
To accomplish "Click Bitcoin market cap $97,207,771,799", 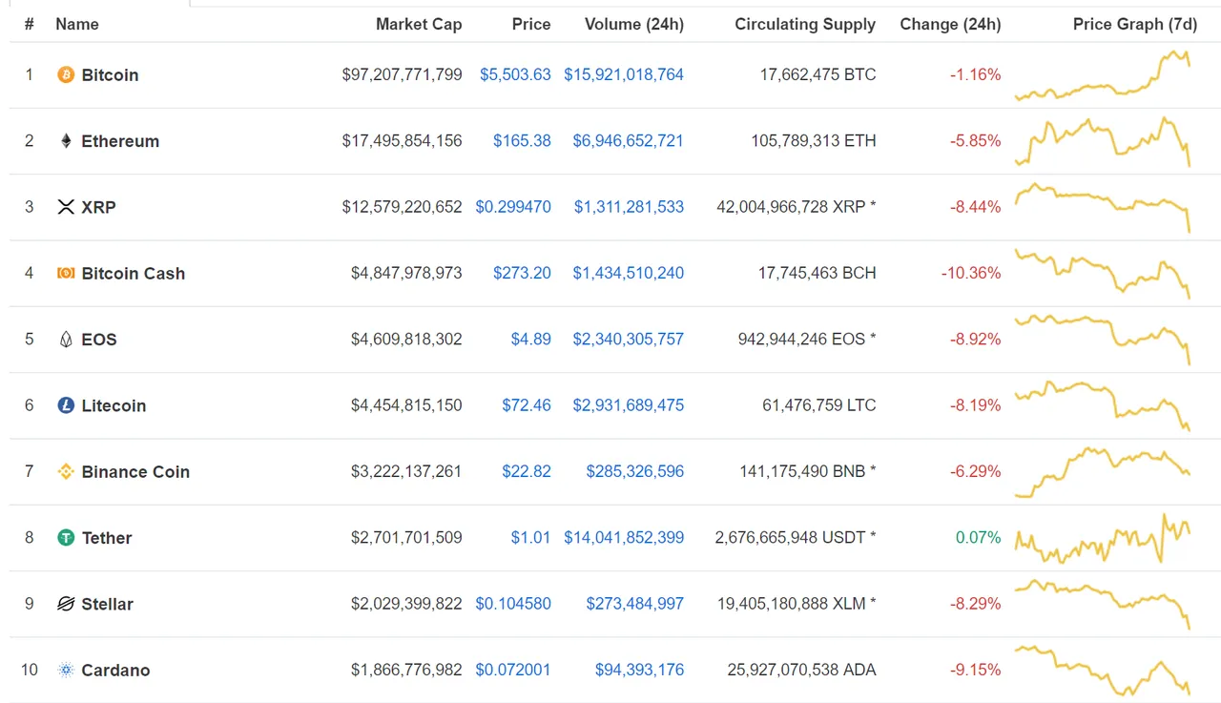I will pos(402,74).
